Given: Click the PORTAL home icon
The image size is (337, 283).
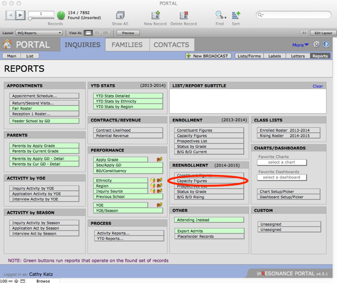Looking at the screenshot, I should [9, 45].
